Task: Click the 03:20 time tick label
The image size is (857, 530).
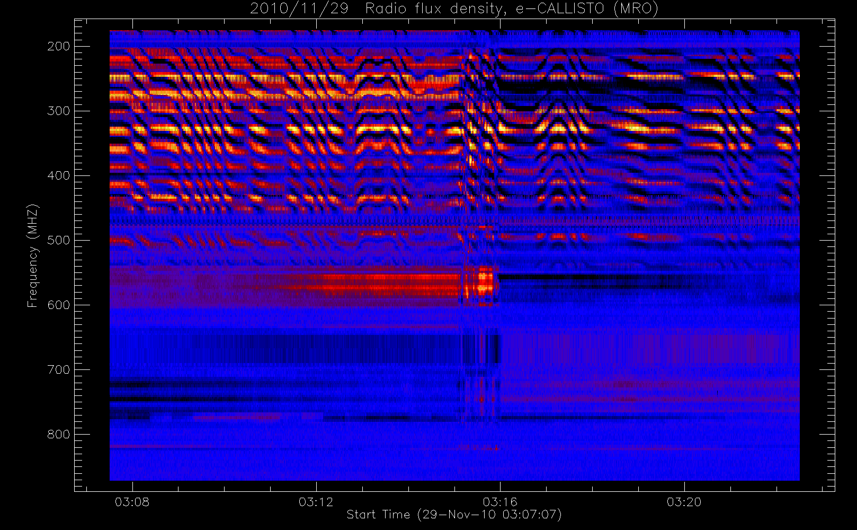Action: [x=684, y=501]
